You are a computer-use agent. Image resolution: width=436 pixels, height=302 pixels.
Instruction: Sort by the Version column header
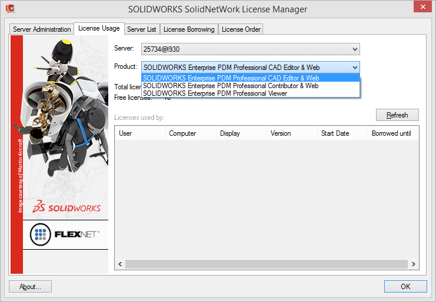pyautogui.click(x=292, y=133)
